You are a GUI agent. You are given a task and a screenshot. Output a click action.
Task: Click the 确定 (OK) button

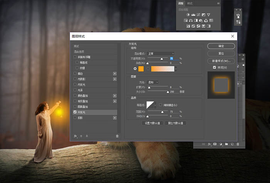coord(221,46)
